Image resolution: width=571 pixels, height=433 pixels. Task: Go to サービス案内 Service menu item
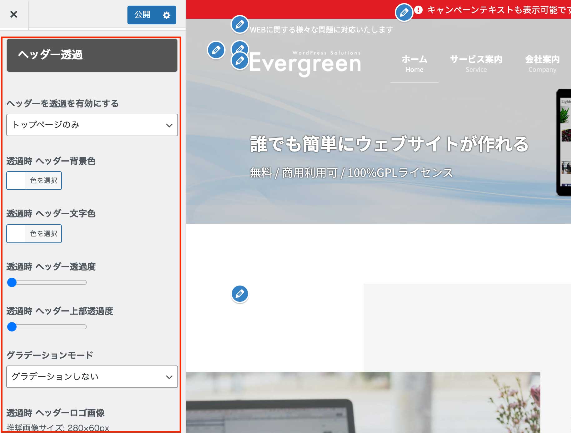click(x=476, y=64)
